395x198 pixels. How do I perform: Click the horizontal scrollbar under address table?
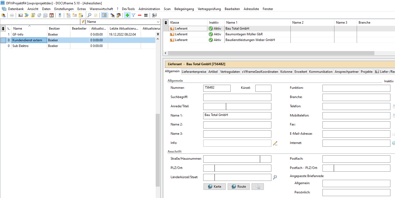[x=271, y=53]
